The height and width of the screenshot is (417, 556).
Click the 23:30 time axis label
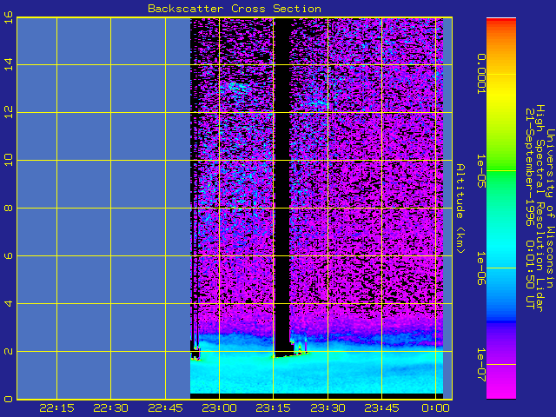pyautogui.click(x=328, y=408)
